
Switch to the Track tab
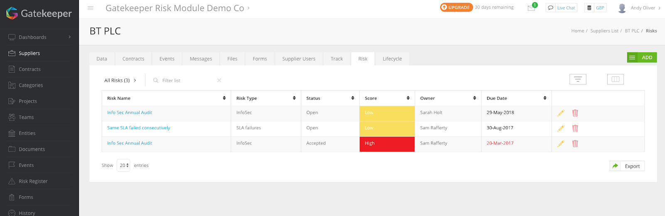(x=337, y=59)
